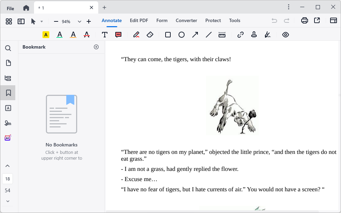
Task: Add a hyperlink with link tool
Action: pos(240,35)
